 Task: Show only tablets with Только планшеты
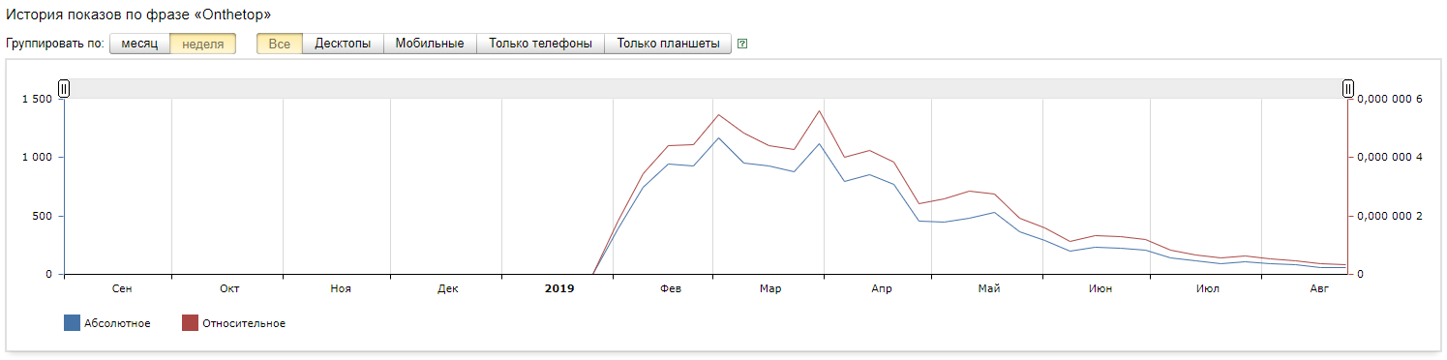tap(669, 44)
